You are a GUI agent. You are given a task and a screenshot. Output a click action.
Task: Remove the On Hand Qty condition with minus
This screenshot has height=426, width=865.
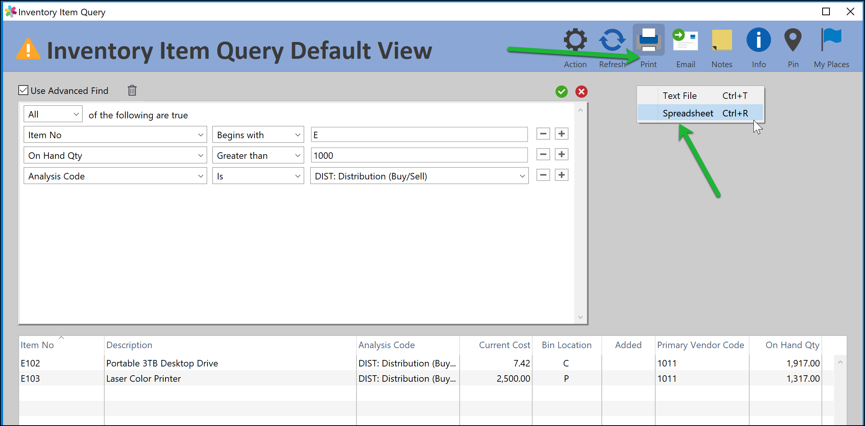543,155
